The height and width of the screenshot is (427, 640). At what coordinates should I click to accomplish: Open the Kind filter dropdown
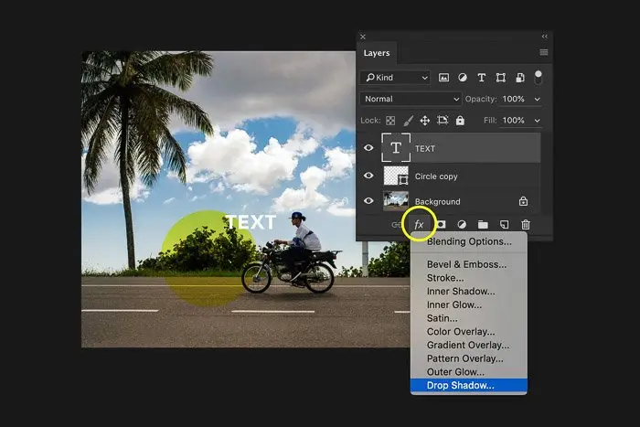click(395, 78)
